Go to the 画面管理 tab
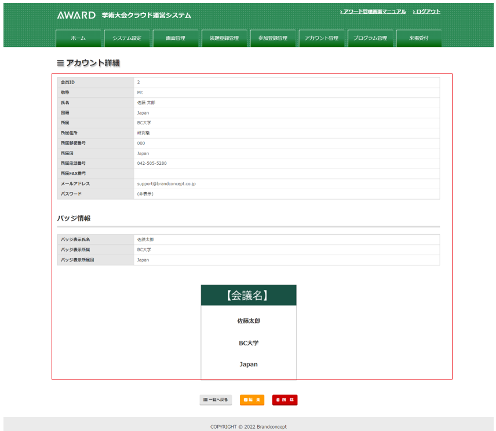Viewport: 496px width, 431px height. pyautogui.click(x=176, y=38)
